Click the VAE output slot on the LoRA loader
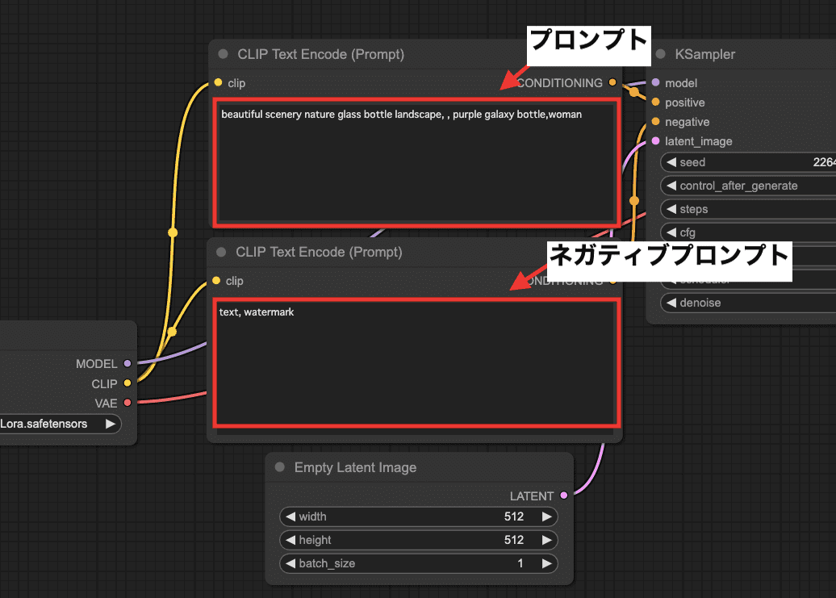836x598 pixels. 126,403
